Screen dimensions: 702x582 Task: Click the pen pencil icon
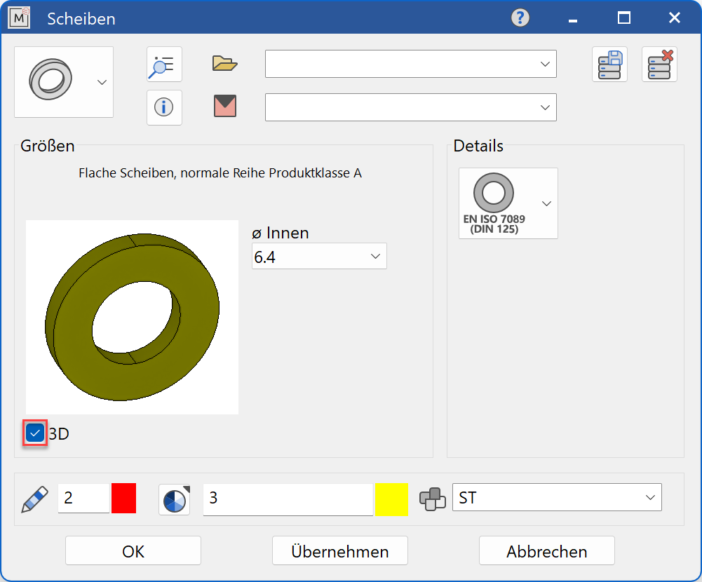tap(34, 499)
